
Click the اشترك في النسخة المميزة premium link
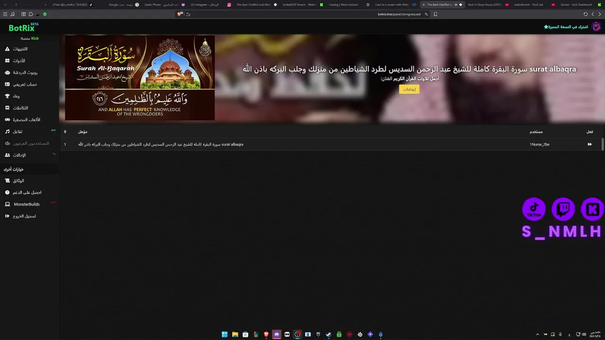pos(566,27)
